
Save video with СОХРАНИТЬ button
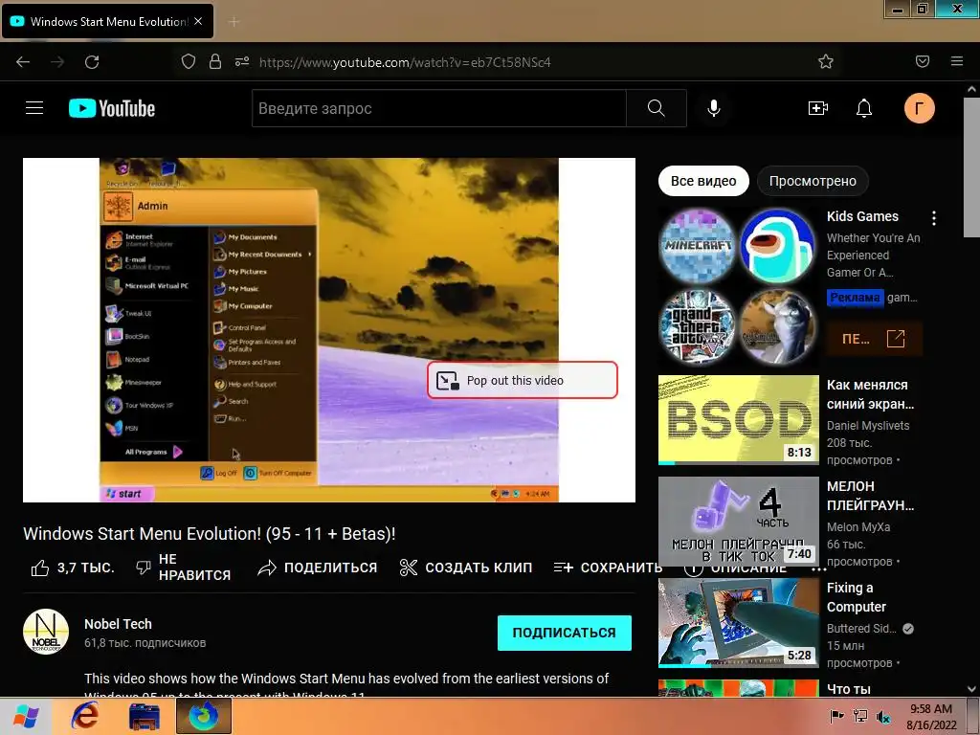[x=608, y=568]
